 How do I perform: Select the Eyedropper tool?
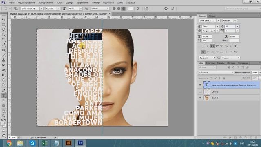pyautogui.click(x=4, y=45)
